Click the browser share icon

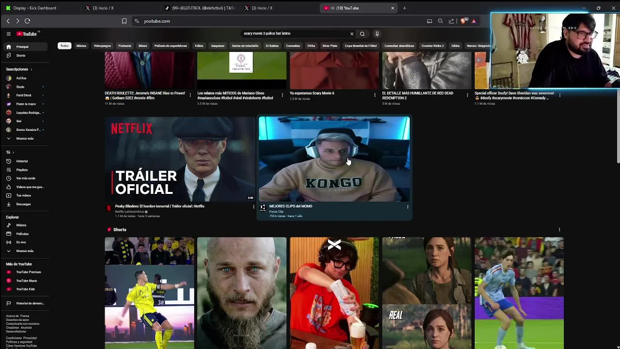451,21
